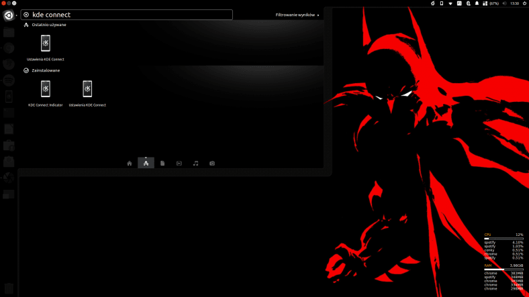Click the 'kde connect' search field

[x=126, y=15]
